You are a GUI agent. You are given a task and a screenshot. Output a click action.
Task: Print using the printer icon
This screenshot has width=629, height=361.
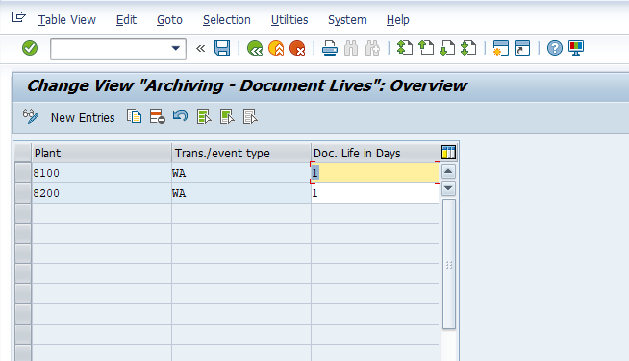329,48
